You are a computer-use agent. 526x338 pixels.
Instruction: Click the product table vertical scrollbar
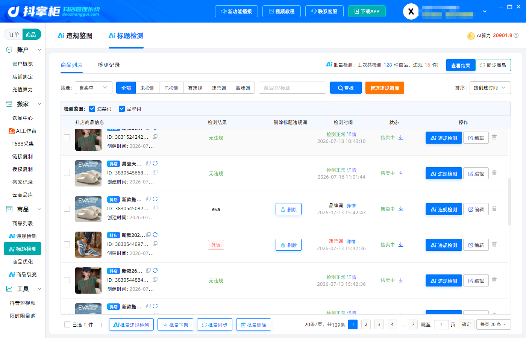pyautogui.click(x=509, y=202)
